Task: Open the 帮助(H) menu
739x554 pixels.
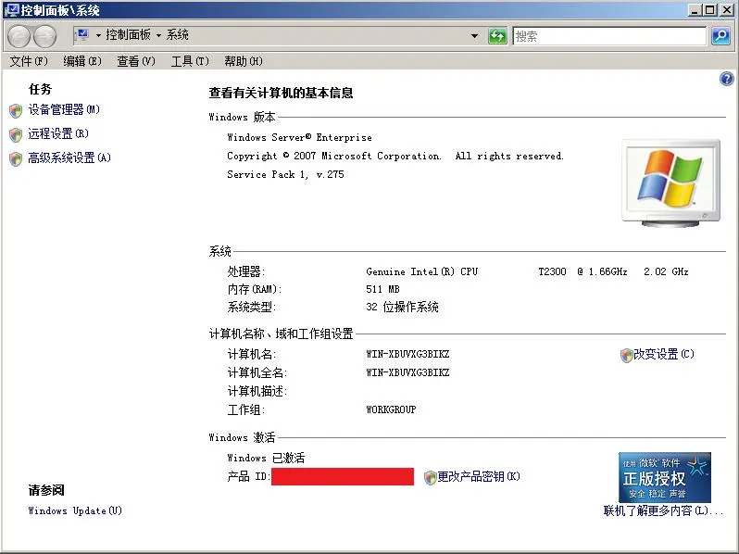Action: [244, 61]
